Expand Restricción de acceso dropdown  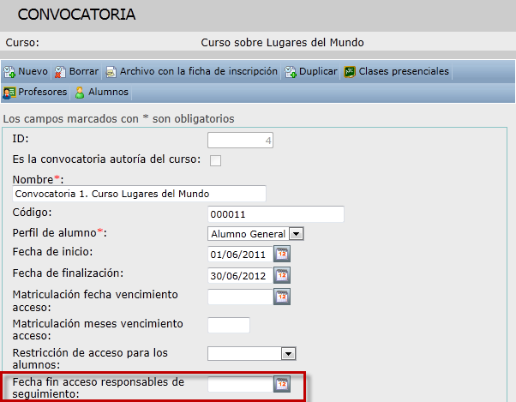289,354
